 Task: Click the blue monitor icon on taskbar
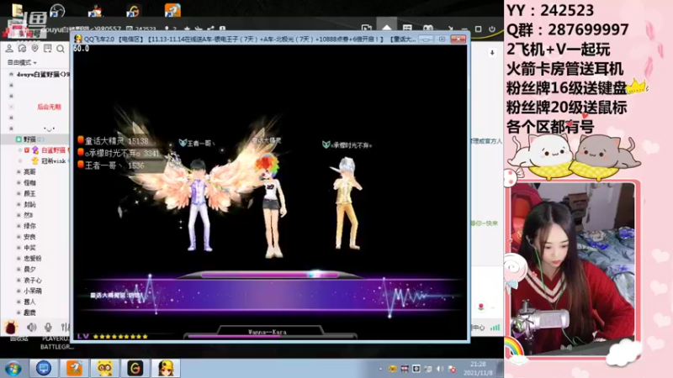click(44, 368)
